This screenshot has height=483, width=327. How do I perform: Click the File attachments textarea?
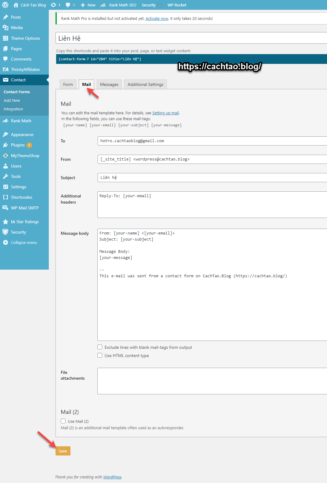coord(212,381)
